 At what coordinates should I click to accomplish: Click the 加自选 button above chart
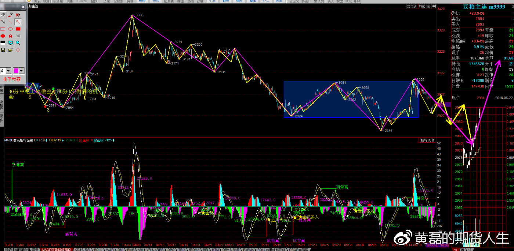coord(412,6)
